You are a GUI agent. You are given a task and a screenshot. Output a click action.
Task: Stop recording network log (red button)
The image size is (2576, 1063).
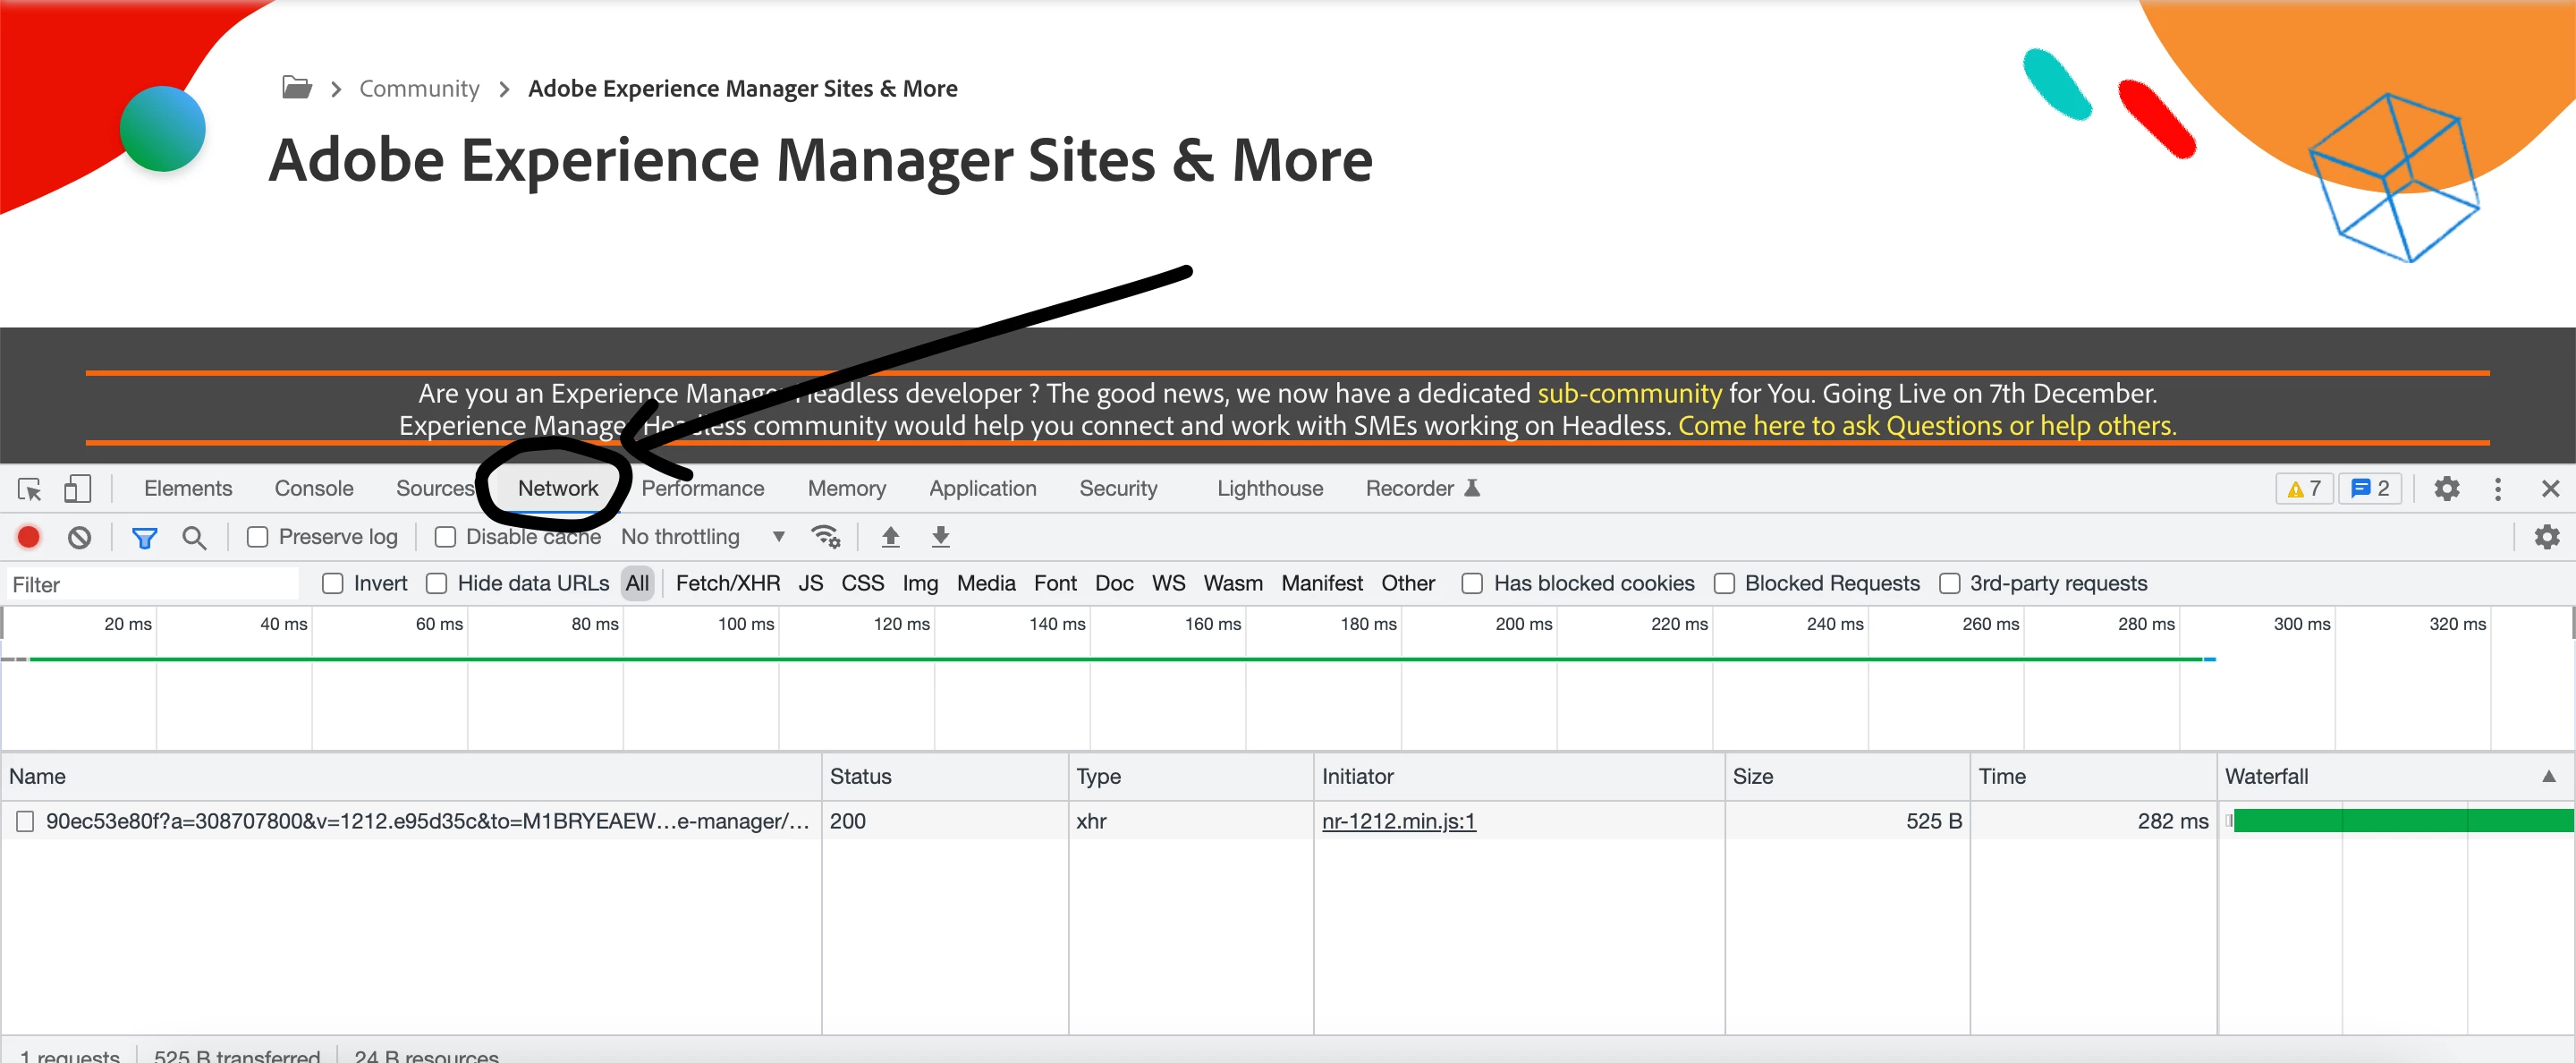tap(29, 537)
